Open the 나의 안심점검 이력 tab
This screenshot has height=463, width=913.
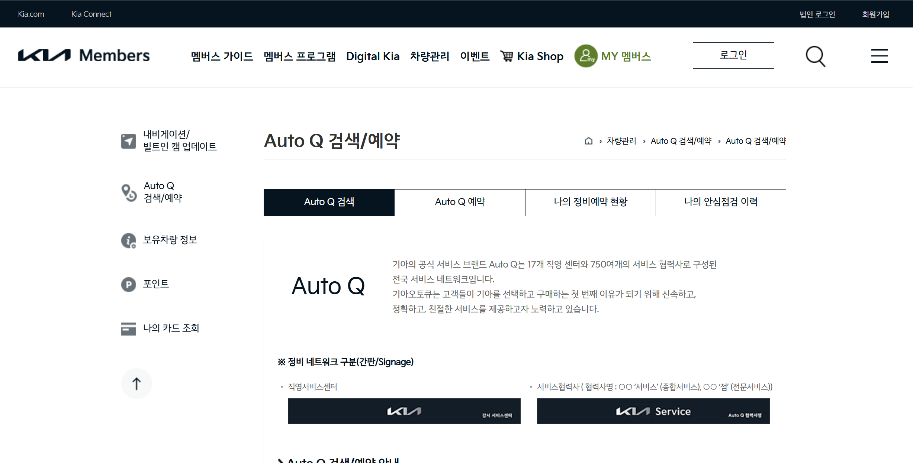[721, 202]
